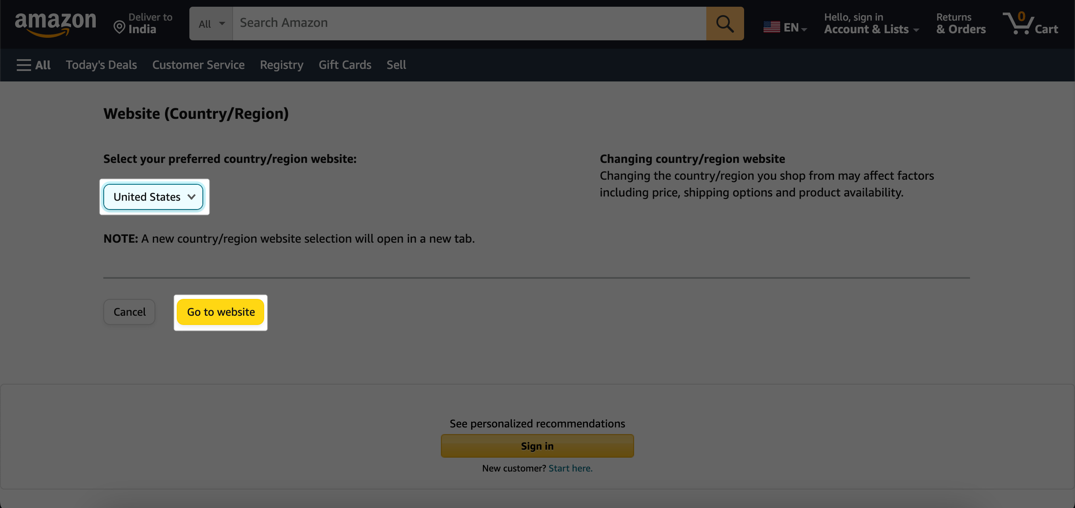Select the Sell navigation menu item
This screenshot has height=508, width=1075.
[x=396, y=64]
